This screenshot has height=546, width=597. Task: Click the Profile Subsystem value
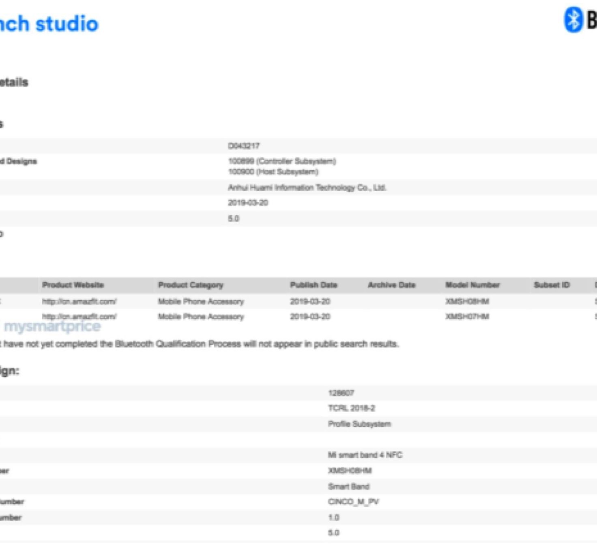(359, 424)
